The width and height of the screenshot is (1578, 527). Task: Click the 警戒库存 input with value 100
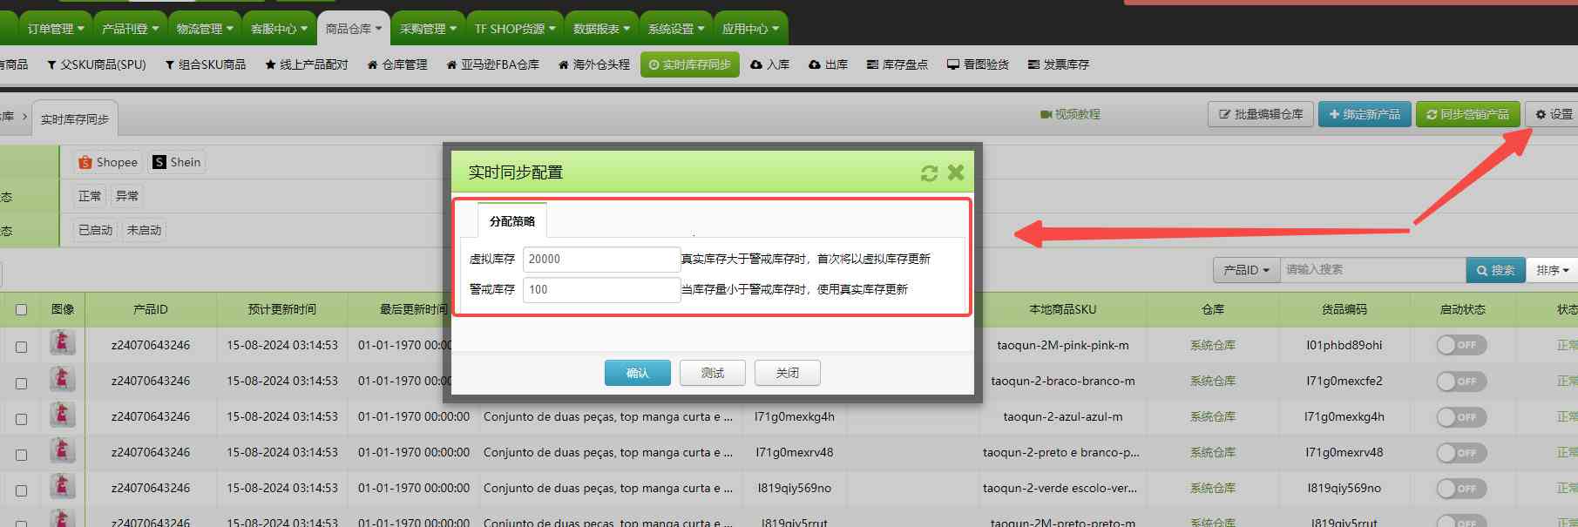coord(601,289)
